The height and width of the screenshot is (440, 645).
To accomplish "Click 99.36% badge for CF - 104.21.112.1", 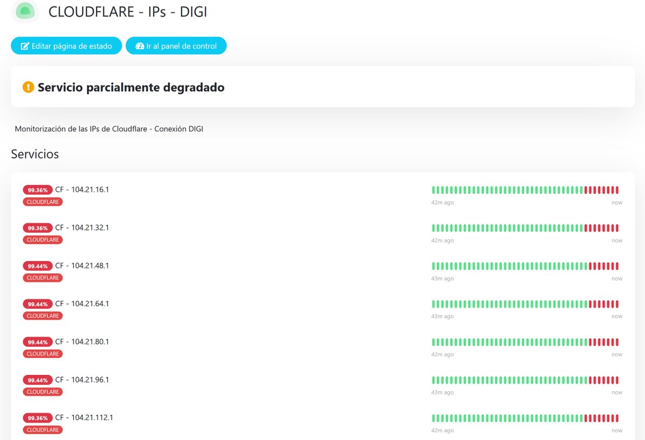I will pos(38,418).
